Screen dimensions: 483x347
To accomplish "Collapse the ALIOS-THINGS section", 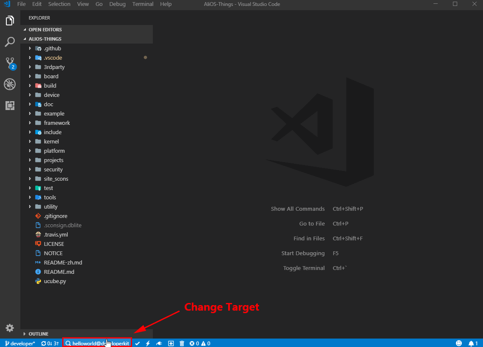I will (x=86, y=39).
